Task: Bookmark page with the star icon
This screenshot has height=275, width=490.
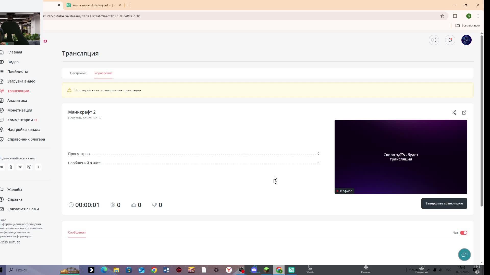Action: [x=442, y=16]
